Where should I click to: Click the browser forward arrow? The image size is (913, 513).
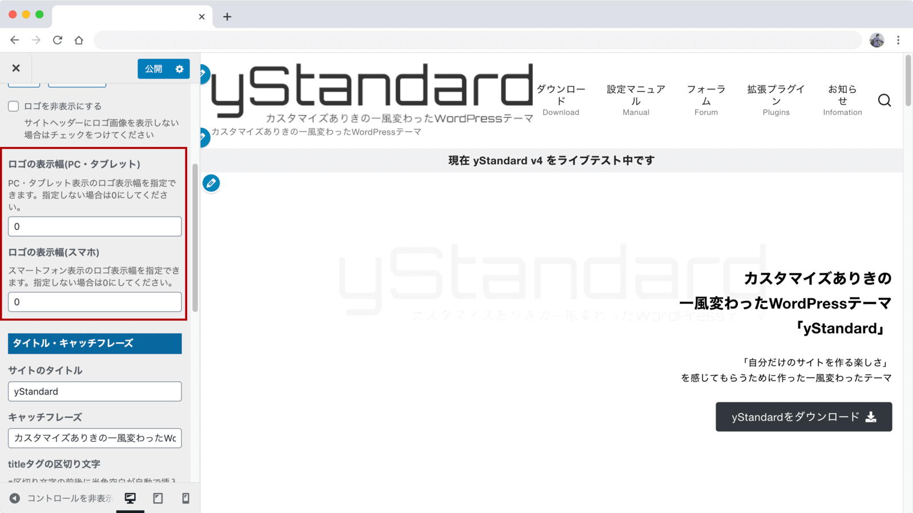tap(36, 40)
